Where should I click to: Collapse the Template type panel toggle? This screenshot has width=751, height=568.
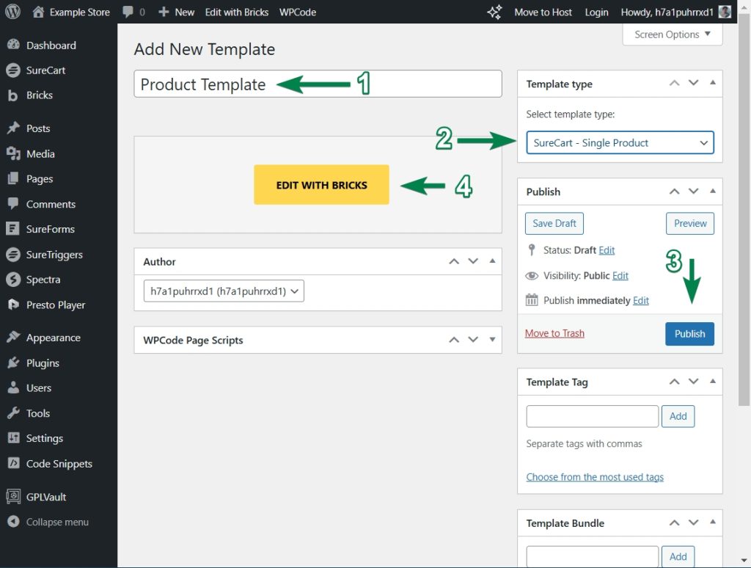(x=712, y=84)
